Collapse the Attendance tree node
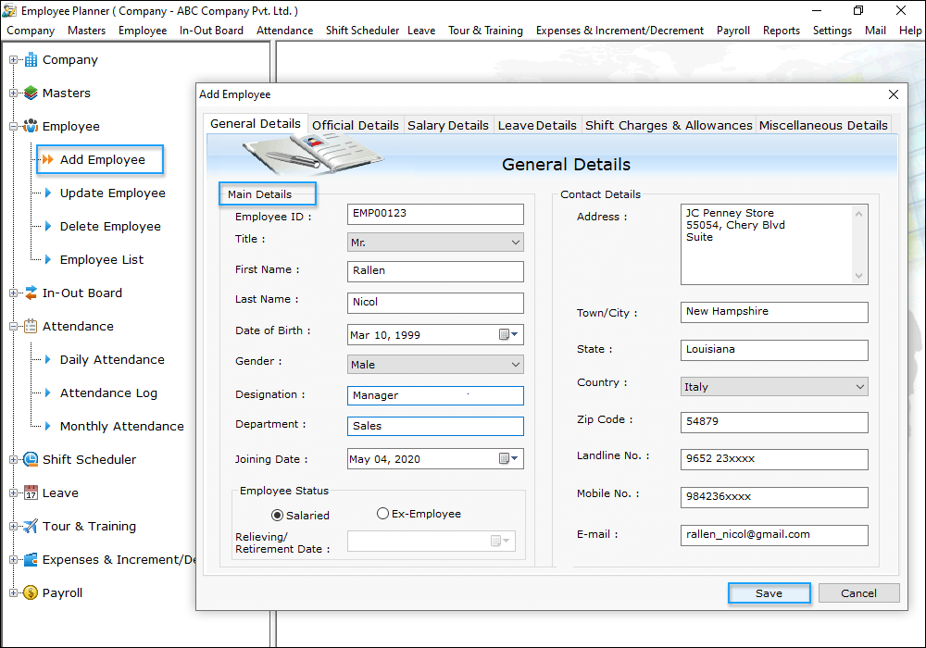 pos(13,327)
